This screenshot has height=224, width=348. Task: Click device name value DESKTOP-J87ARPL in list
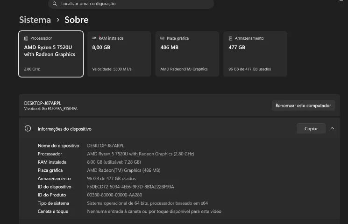(106, 146)
